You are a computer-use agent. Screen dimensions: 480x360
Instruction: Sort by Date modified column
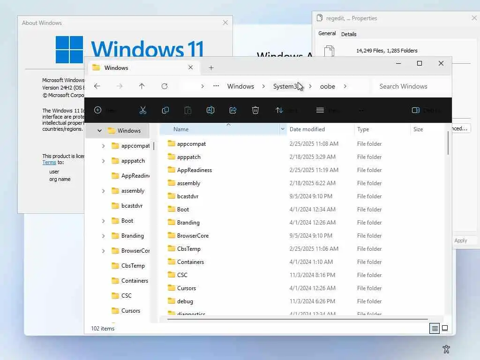[x=320, y=129]
